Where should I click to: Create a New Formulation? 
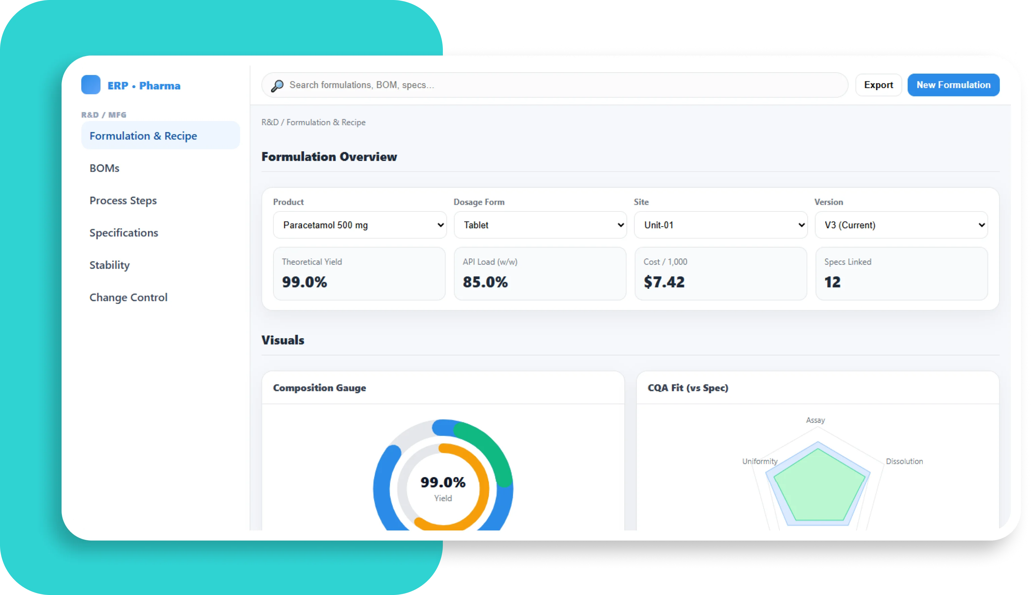pyautogui.click(x=953, y=85)
